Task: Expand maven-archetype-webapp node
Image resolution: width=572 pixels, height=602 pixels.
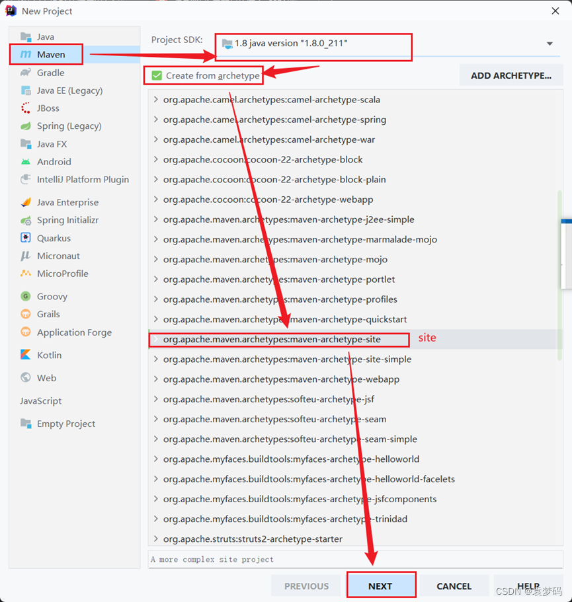Action: [x=155, y=379]
